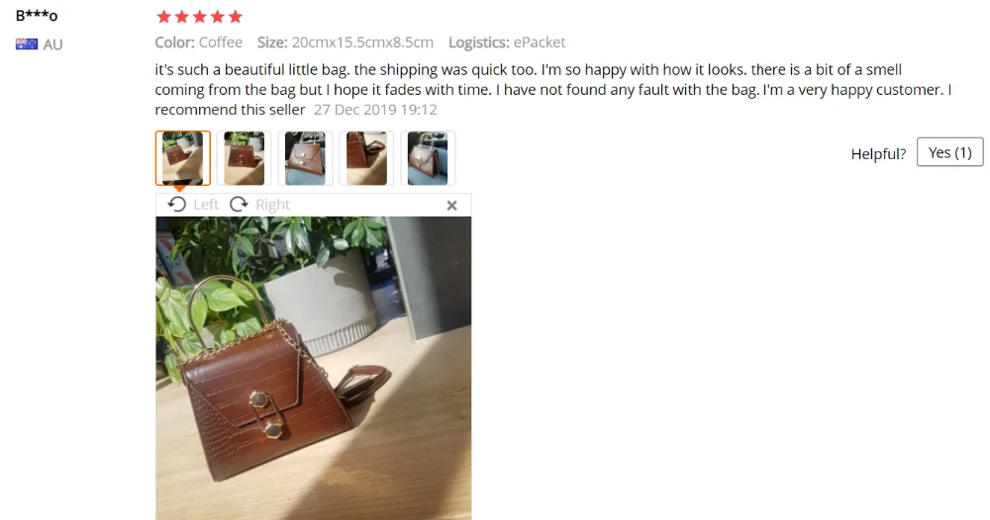This screenshot has width=990, height=520.
Task: Click the Australian flag icon
Action: [27, 44]
